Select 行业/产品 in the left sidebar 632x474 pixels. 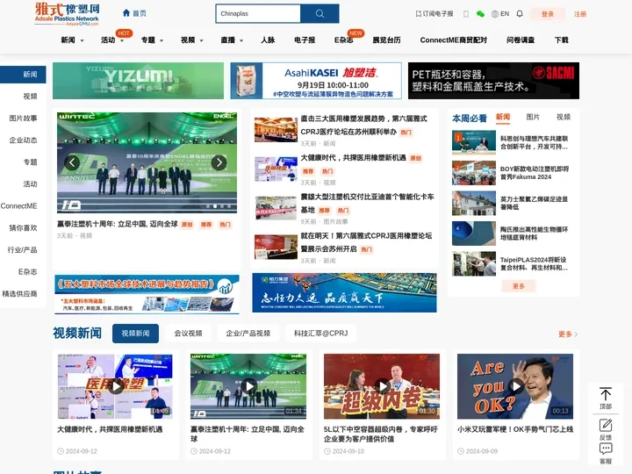[x=22, y=250]
